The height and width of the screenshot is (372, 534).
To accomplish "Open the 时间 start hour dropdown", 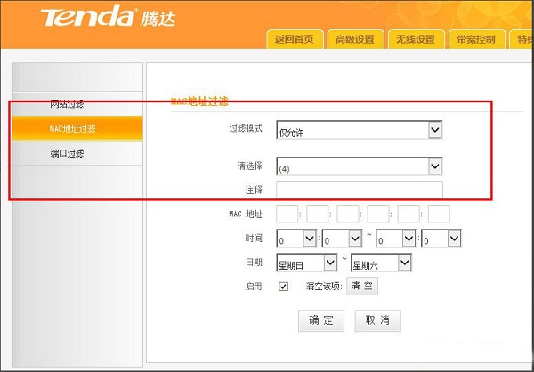I will point(296,239).
